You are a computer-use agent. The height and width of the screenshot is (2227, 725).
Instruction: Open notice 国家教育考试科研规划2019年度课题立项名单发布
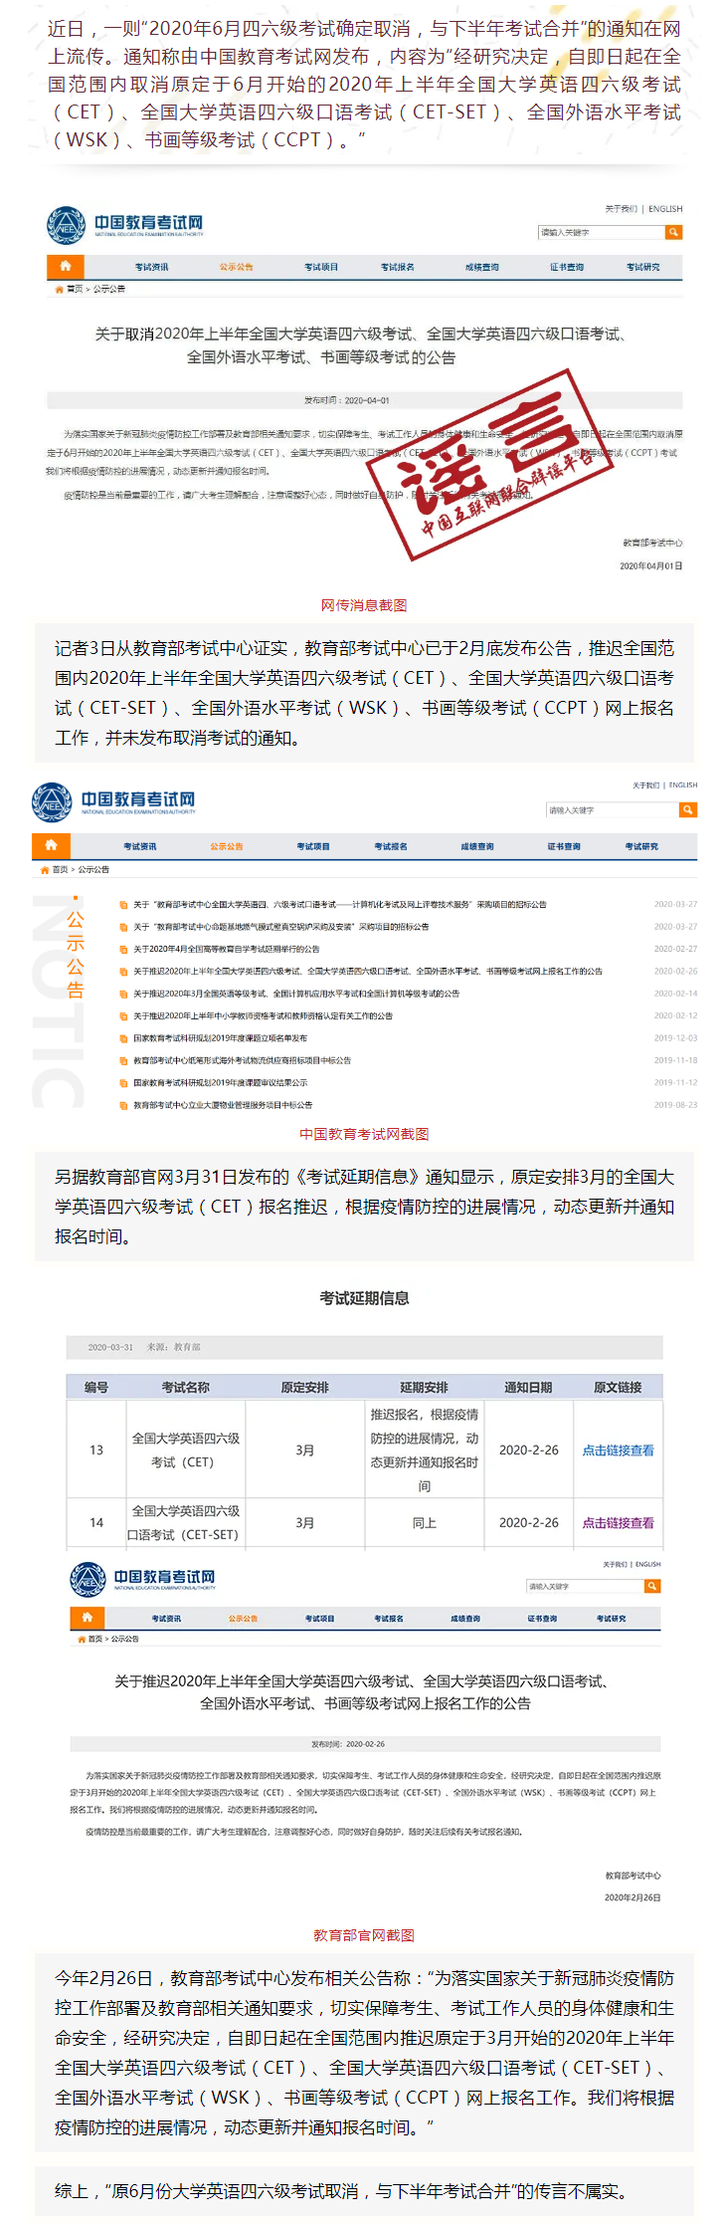point(221,1038)
